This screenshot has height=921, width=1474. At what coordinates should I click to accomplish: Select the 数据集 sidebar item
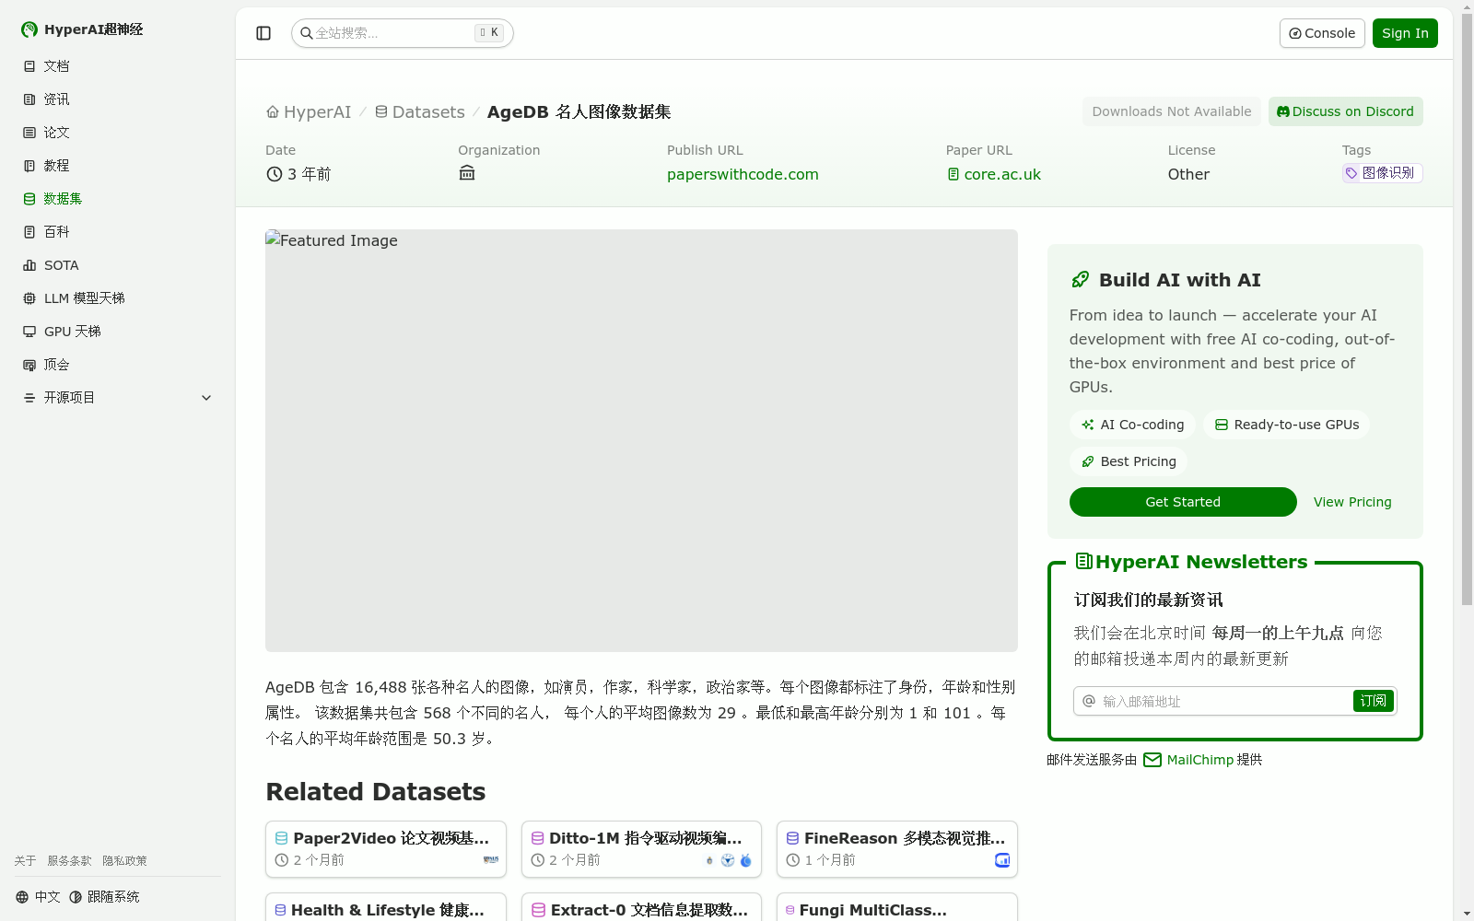click(x=118, y=199)
